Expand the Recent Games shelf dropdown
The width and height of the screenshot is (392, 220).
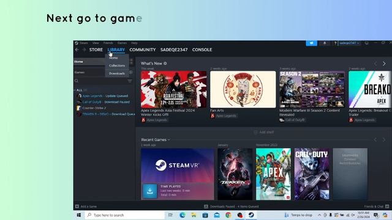point(155,140)
